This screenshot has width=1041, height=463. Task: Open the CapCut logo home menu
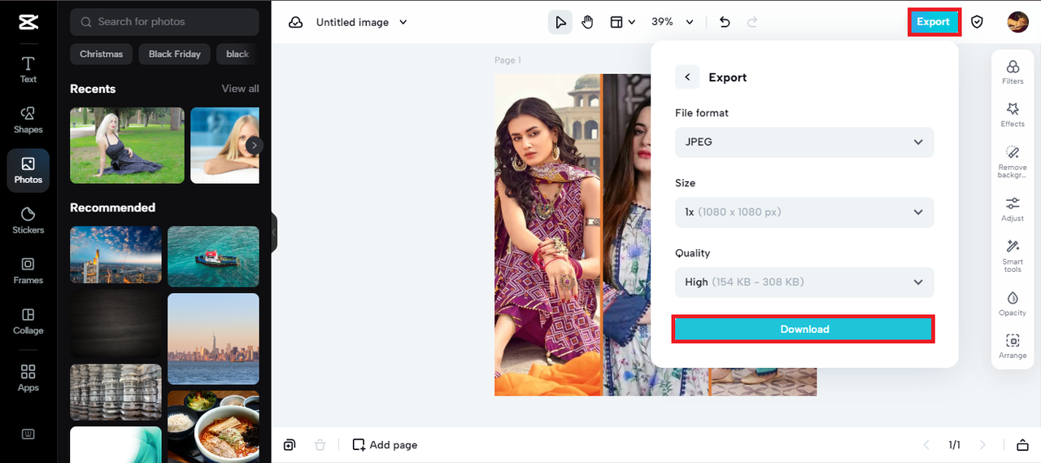(28, 22)
